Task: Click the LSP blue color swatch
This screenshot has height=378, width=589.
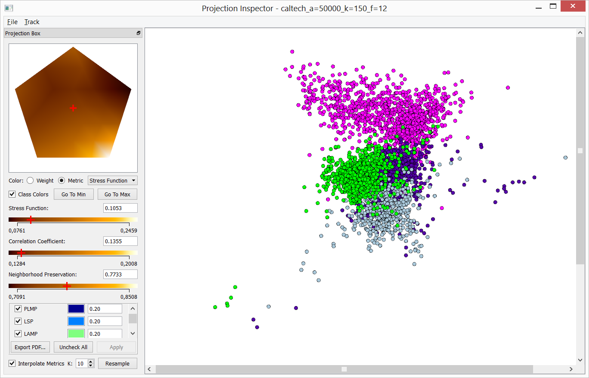Action: pos(76,321)
